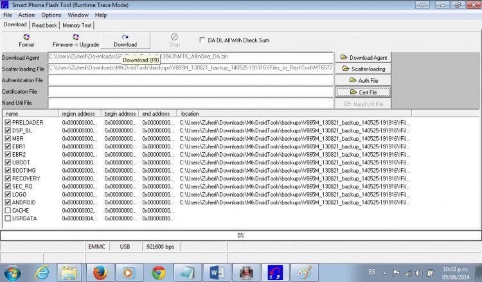Uncheck the LOGO partition
The height and width of the screenshot is (282, 482).
(8, 194)
